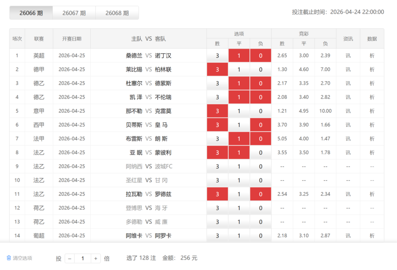Screen dimensions: 397x270
Task: Select 胜 (3) for 杜塞尔 VS 德累斯
Action: (x=217, y=84)
